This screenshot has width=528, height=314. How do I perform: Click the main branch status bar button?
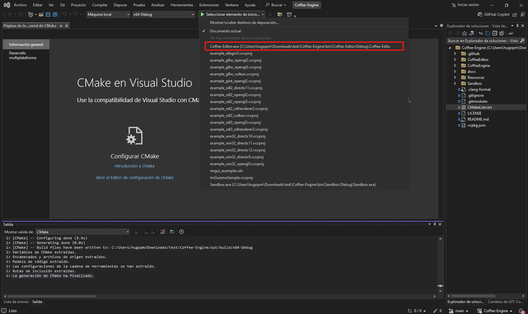coord(459,311)
